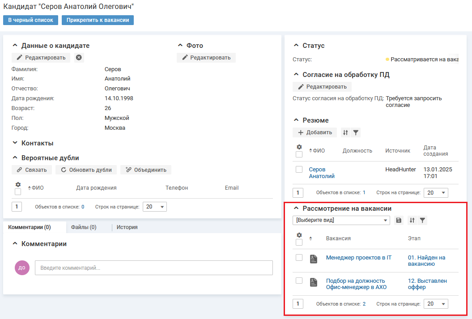Open the История tab
Image resolution: width=472 pixels, height=319 pixels.
tap(127, 227)
